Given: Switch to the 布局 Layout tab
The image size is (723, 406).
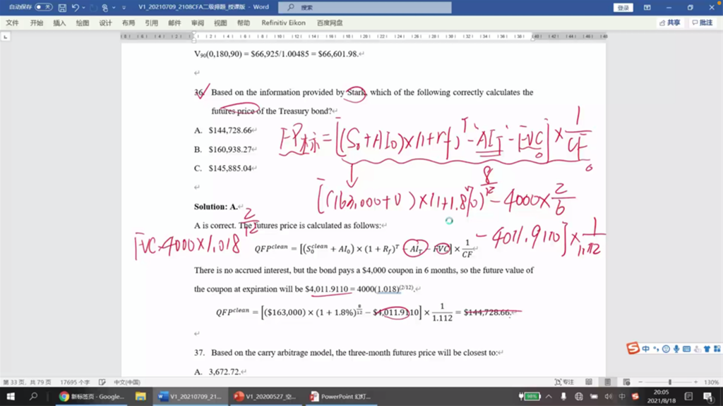Looking at the screenshot, I should 129,23.
